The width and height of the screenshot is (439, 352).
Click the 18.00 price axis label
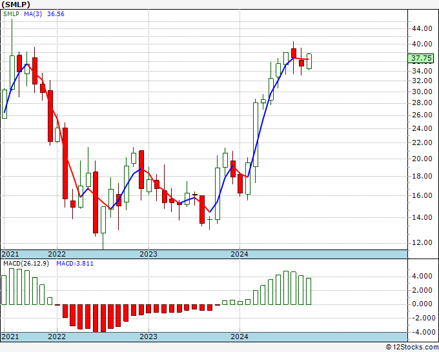(x=422, y=176)
